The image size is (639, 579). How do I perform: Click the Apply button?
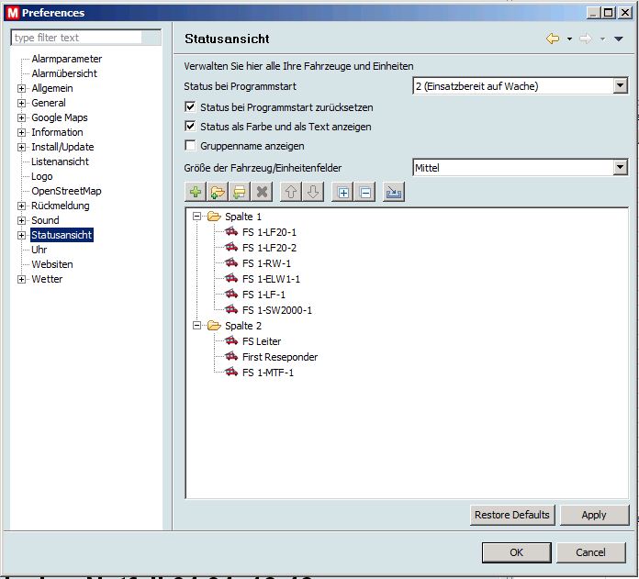[594, 515]
